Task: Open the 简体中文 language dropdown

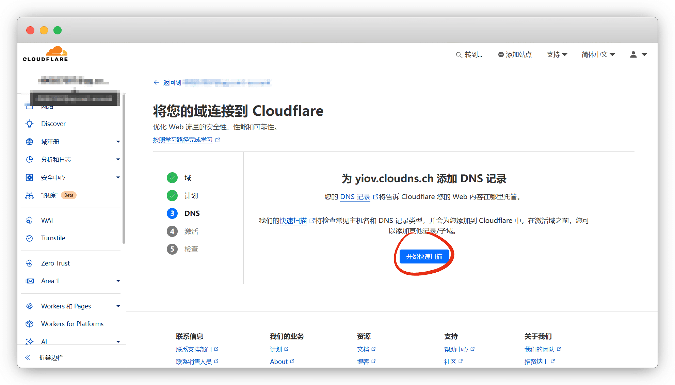Action: click(x=598, y=54)
